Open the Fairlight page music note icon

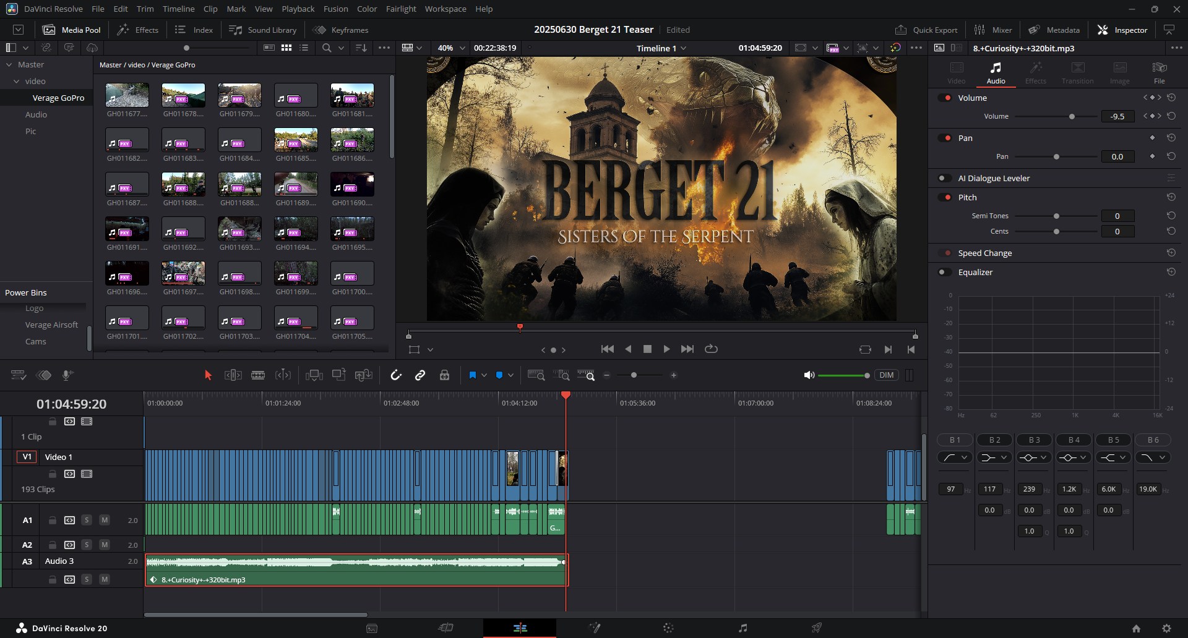pyautogui.click(x=742, y=628)
